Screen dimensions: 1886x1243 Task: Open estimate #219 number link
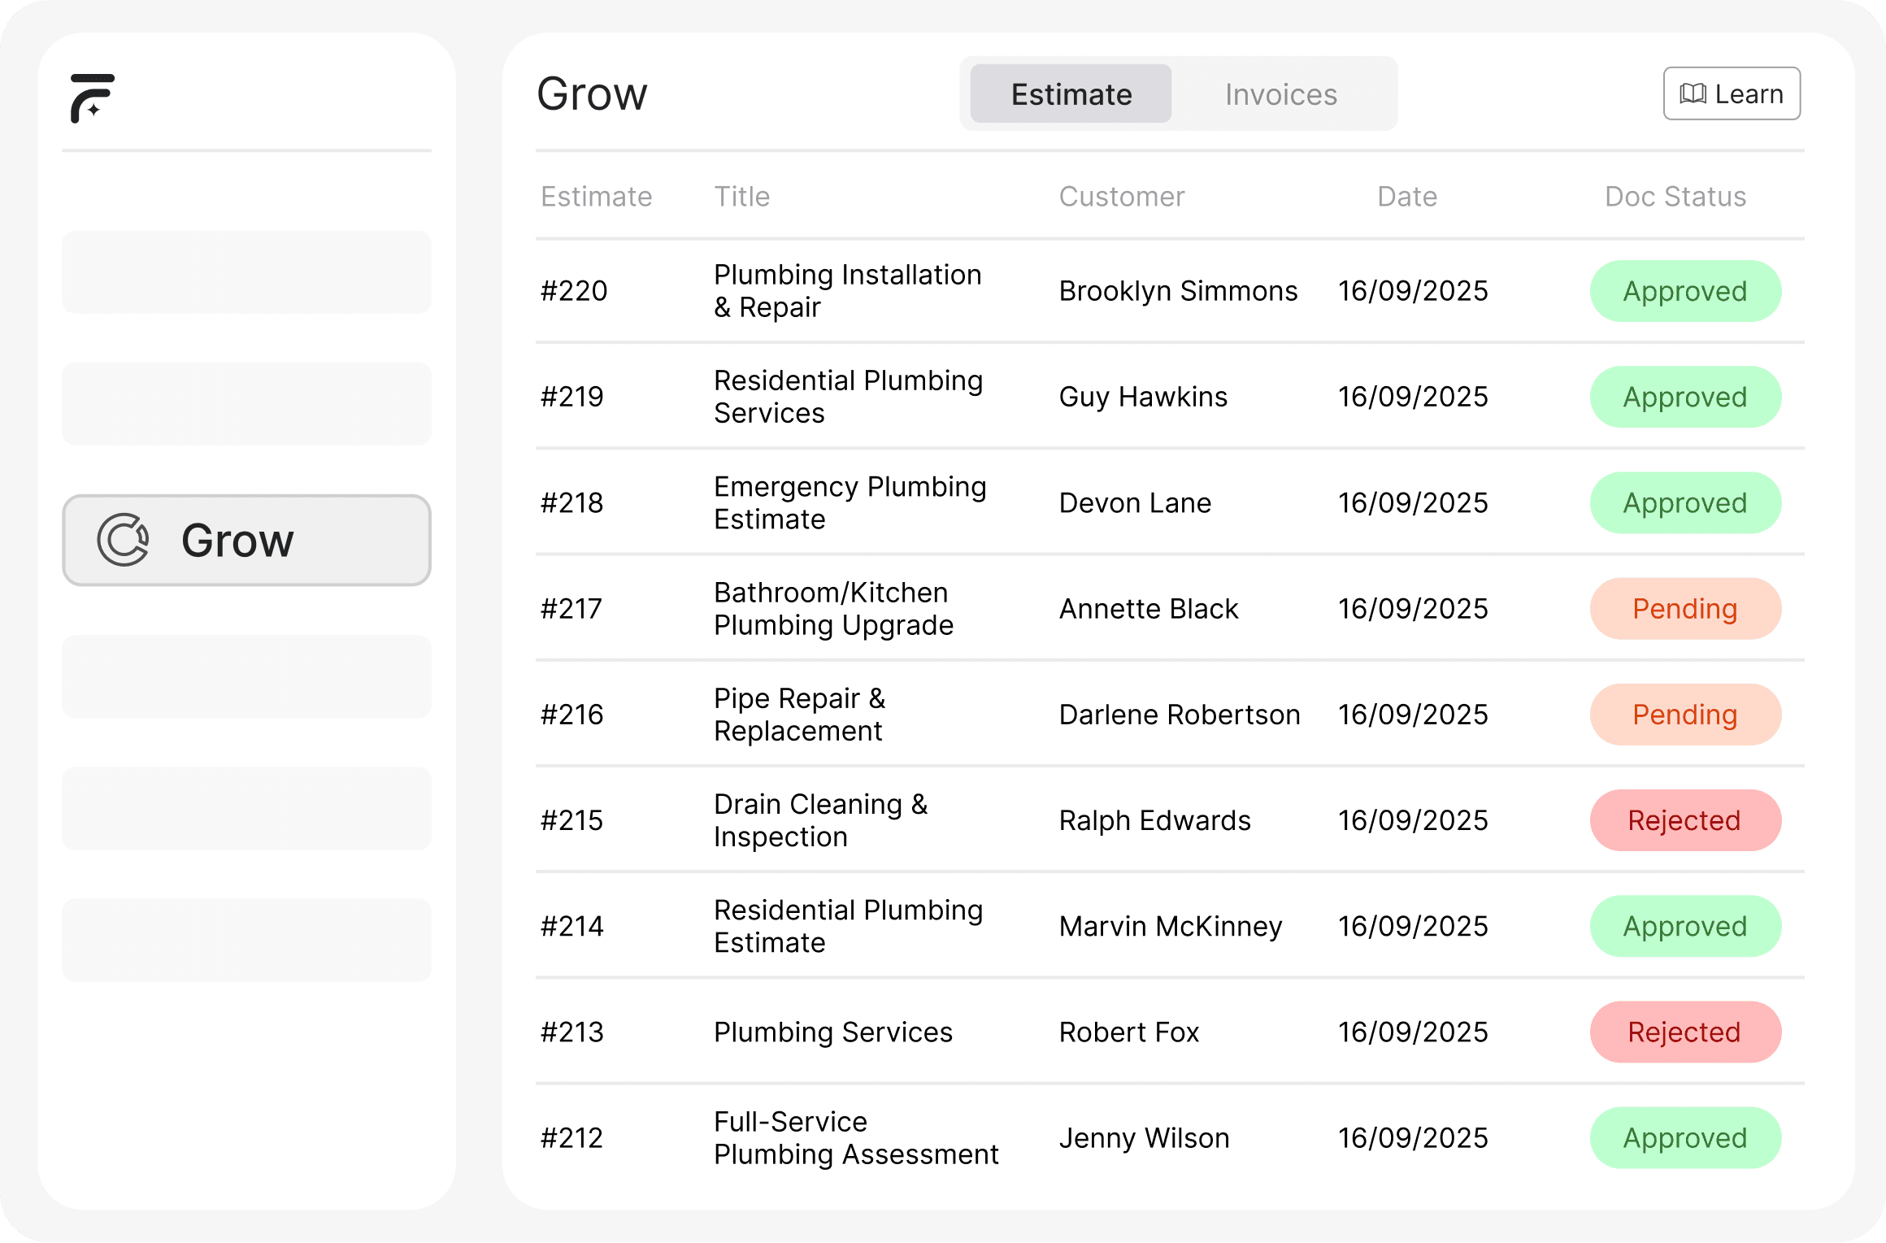[x=572, y=397]
